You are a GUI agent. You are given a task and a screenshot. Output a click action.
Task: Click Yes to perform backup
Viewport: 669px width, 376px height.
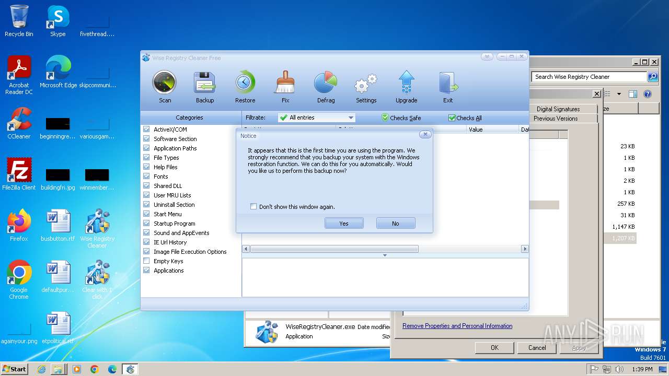click(343, 224)
